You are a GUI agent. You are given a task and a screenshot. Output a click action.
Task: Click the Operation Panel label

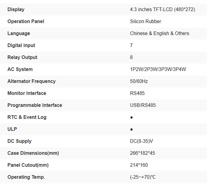26,22
